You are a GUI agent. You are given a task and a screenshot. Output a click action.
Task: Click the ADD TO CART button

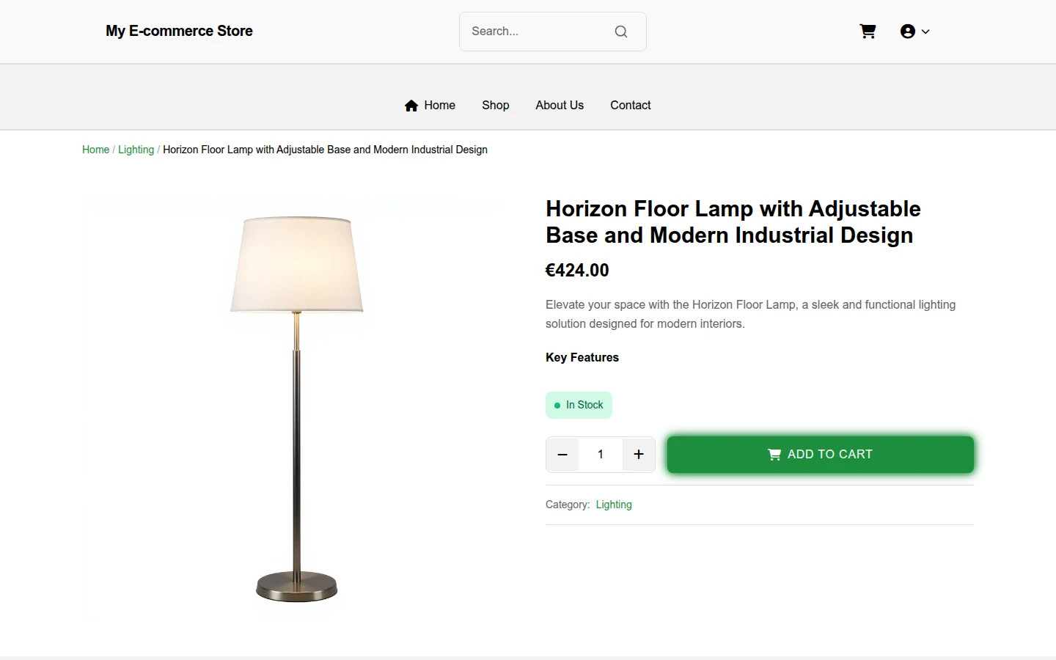tap(821, 455)
